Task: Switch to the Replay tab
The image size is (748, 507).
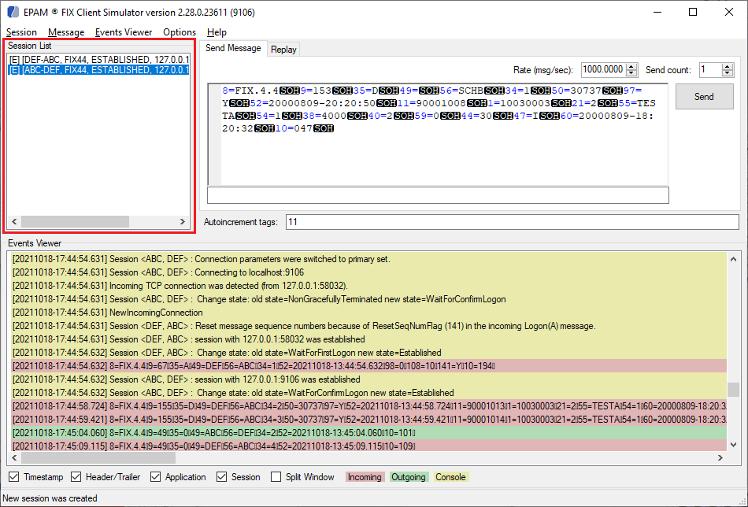Action: click(x=283, y=50)
